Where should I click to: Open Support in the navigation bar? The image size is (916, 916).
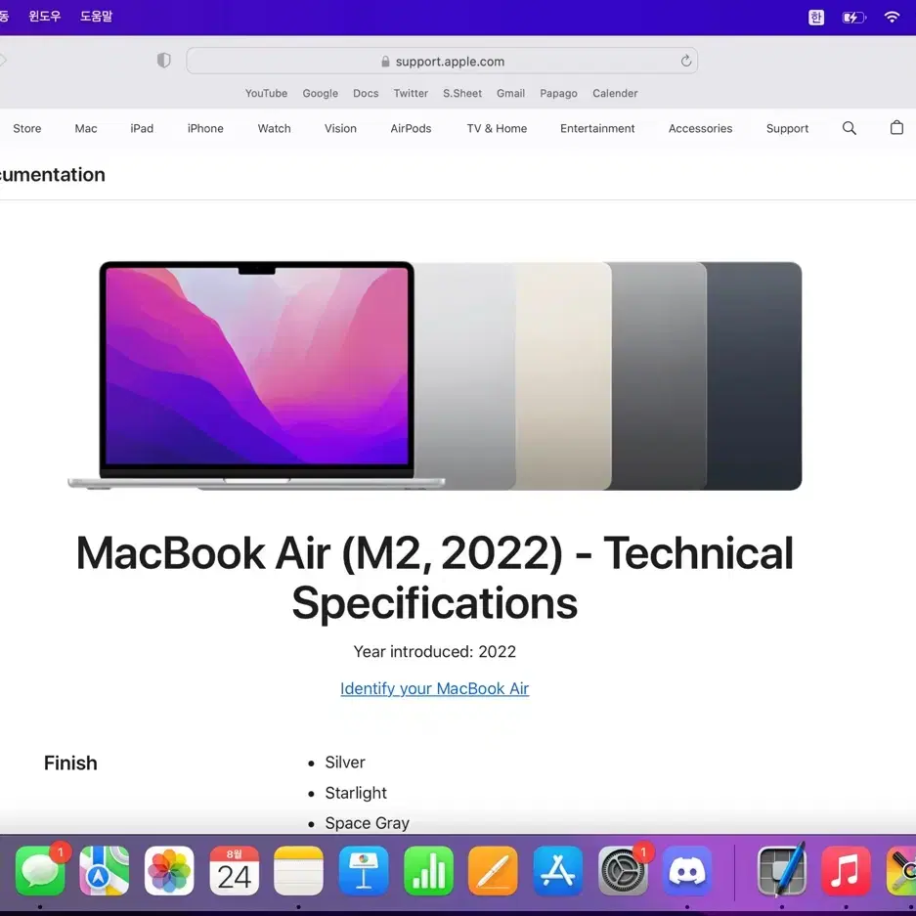point(787,128)
